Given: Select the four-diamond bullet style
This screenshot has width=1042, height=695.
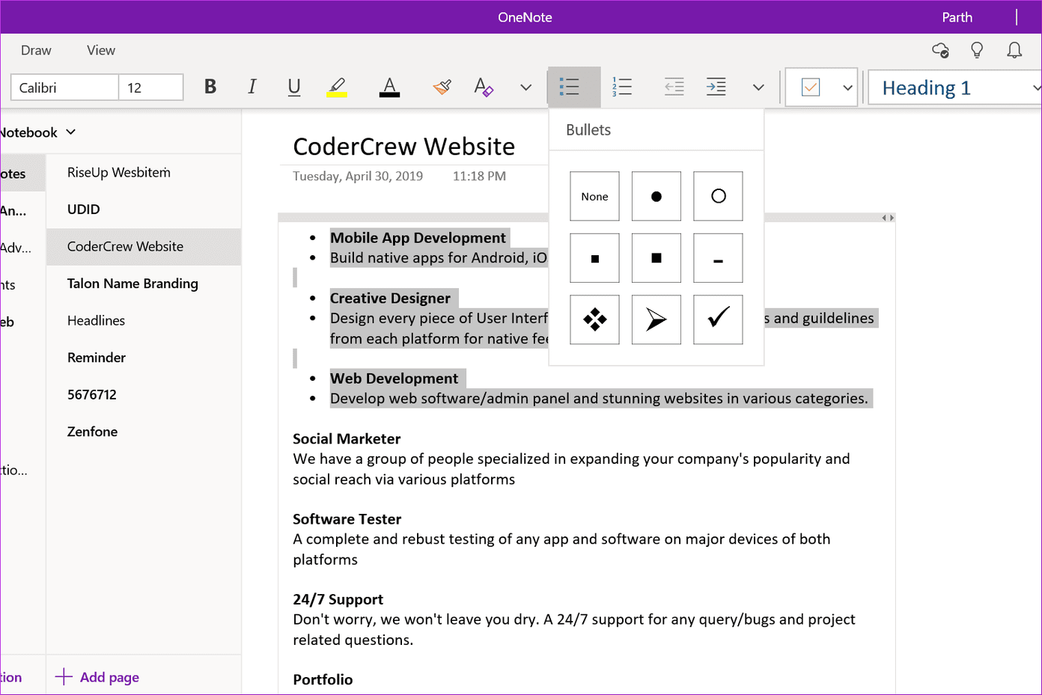Looking at the screenshot, I should pos(594,319).
